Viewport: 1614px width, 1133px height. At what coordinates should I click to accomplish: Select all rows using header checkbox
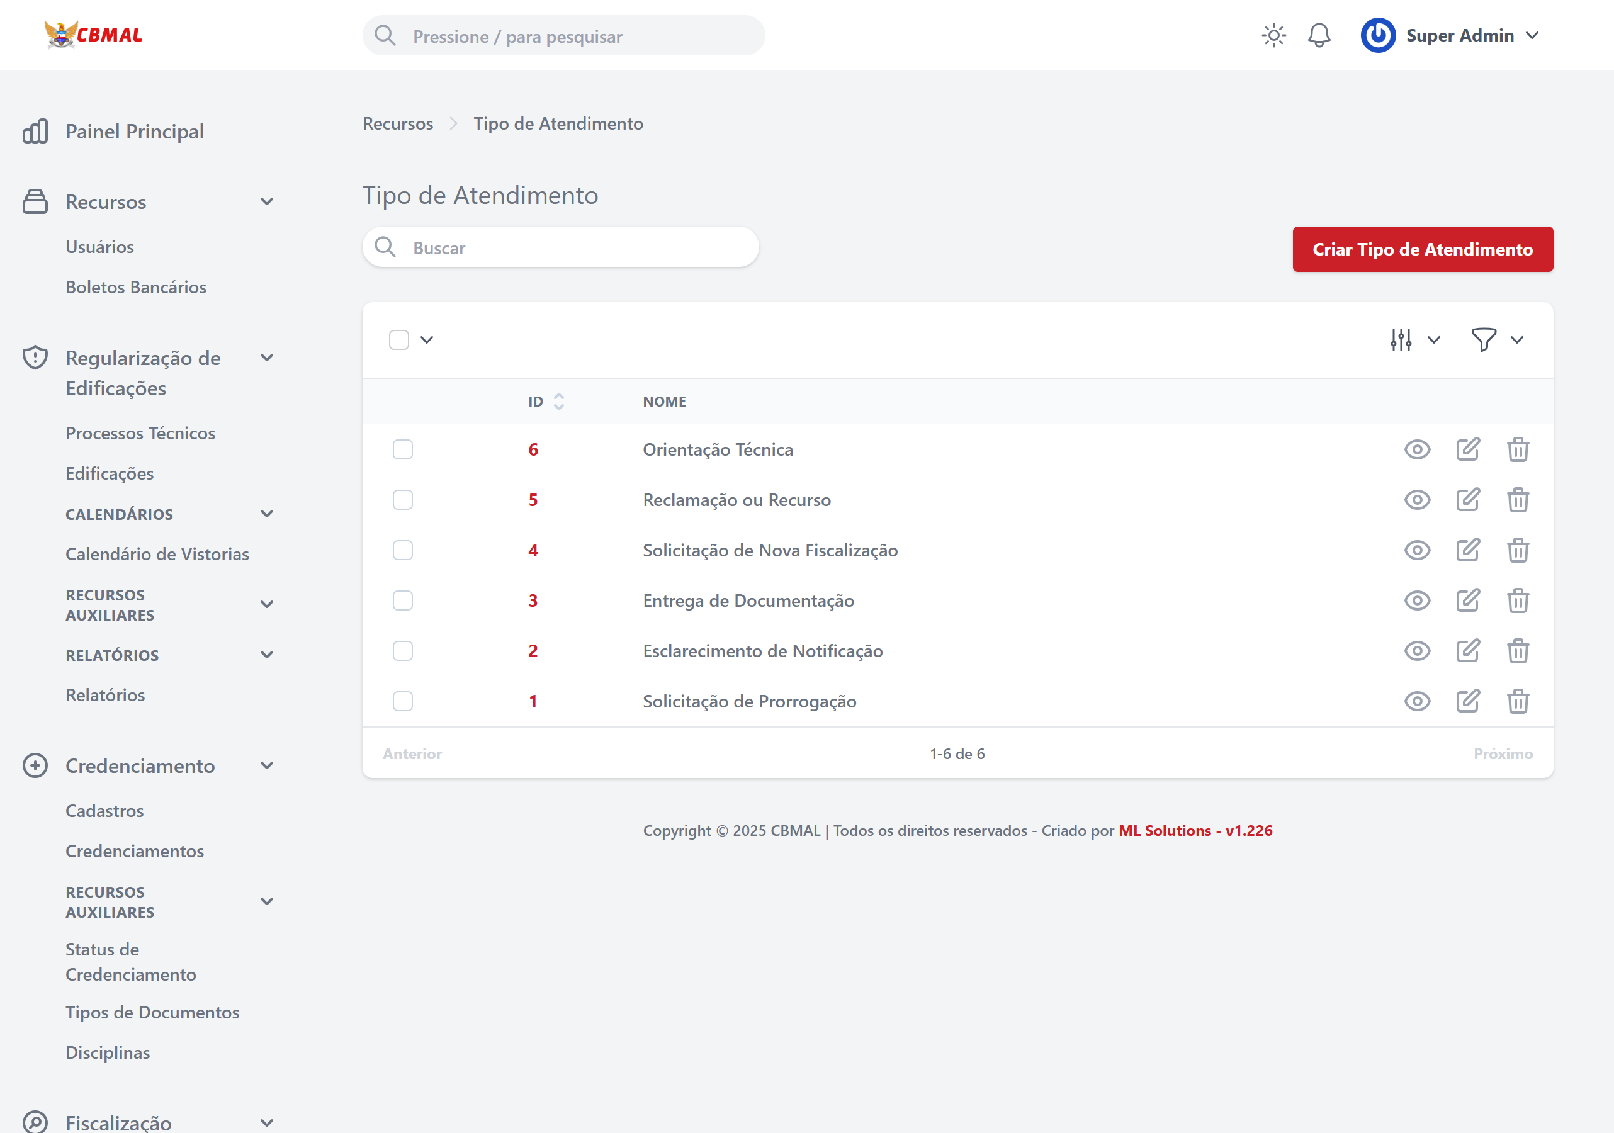pyautogui.click(x=398, y=339)
